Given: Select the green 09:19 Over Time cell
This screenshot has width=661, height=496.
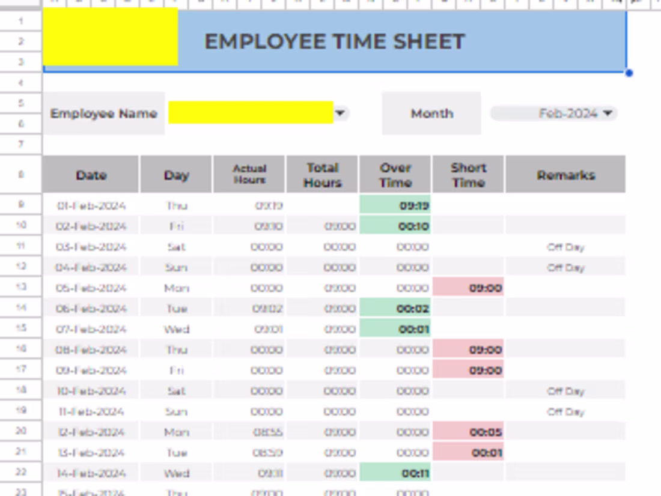Looking at the screenshot, I should coord(395,205).
